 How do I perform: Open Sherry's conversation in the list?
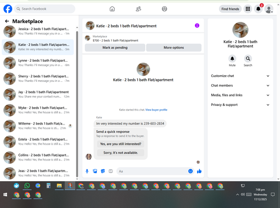pos(38,78)
